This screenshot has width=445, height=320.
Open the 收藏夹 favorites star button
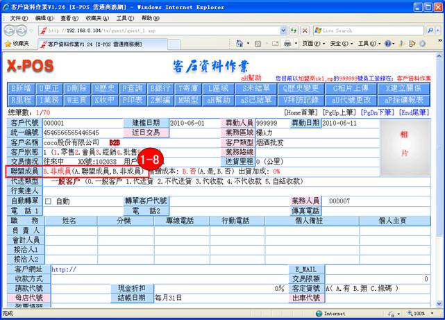click(x=17, y=44)
